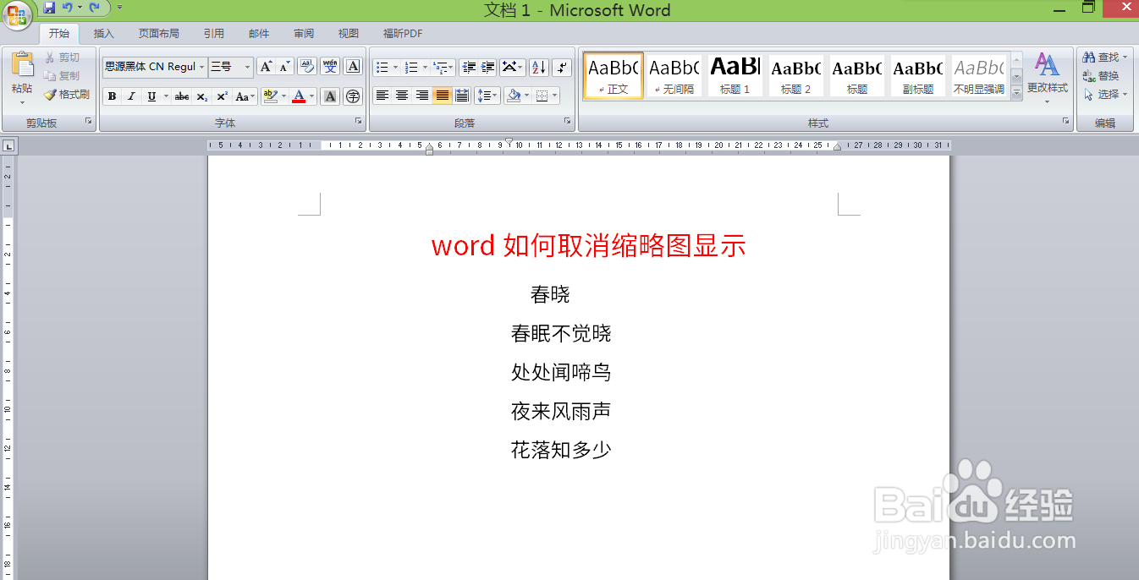This screenshot has width=1139, height=580.
Task: Center align text
Action: point(402,96)
